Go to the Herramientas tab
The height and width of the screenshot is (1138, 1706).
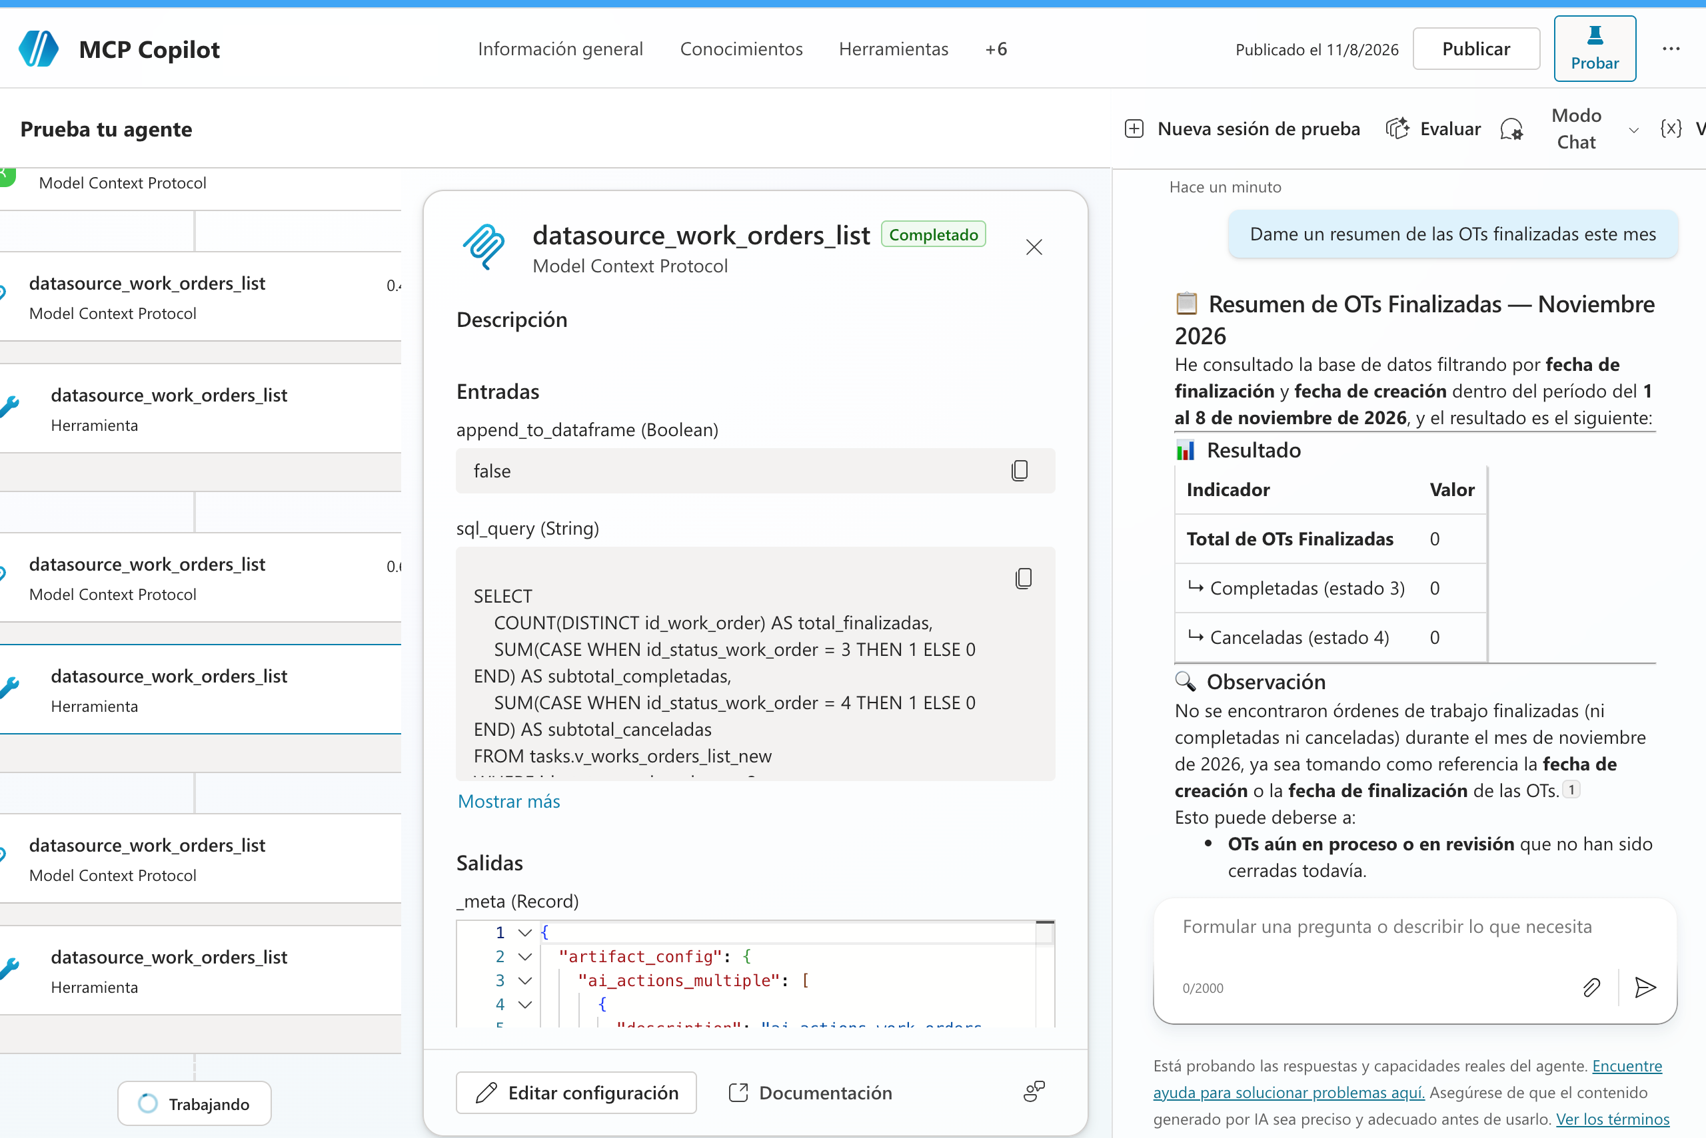click(x=893, y=49)
